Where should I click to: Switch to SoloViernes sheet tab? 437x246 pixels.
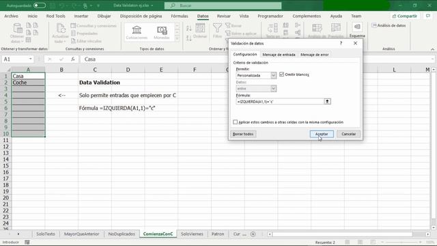[192, 234]
